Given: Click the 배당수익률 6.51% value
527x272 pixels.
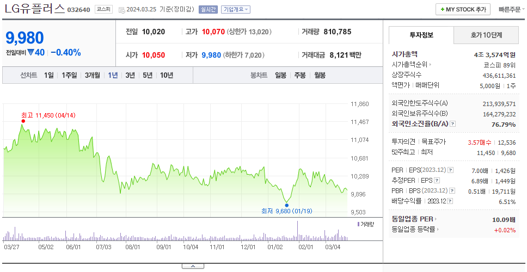Looking at the screenshot, I should (507, 201).
